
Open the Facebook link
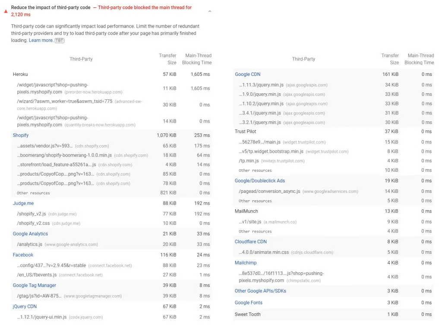tap(23, 255)
